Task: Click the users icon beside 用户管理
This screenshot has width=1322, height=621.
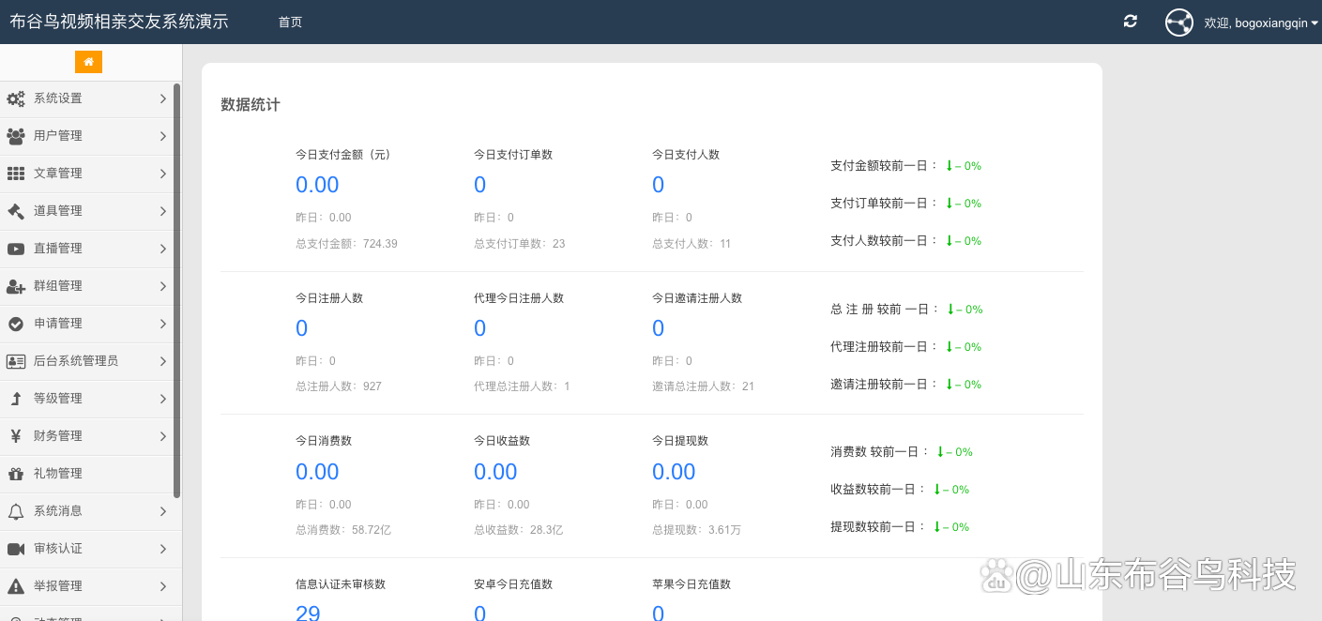Action: pos(16,136)
